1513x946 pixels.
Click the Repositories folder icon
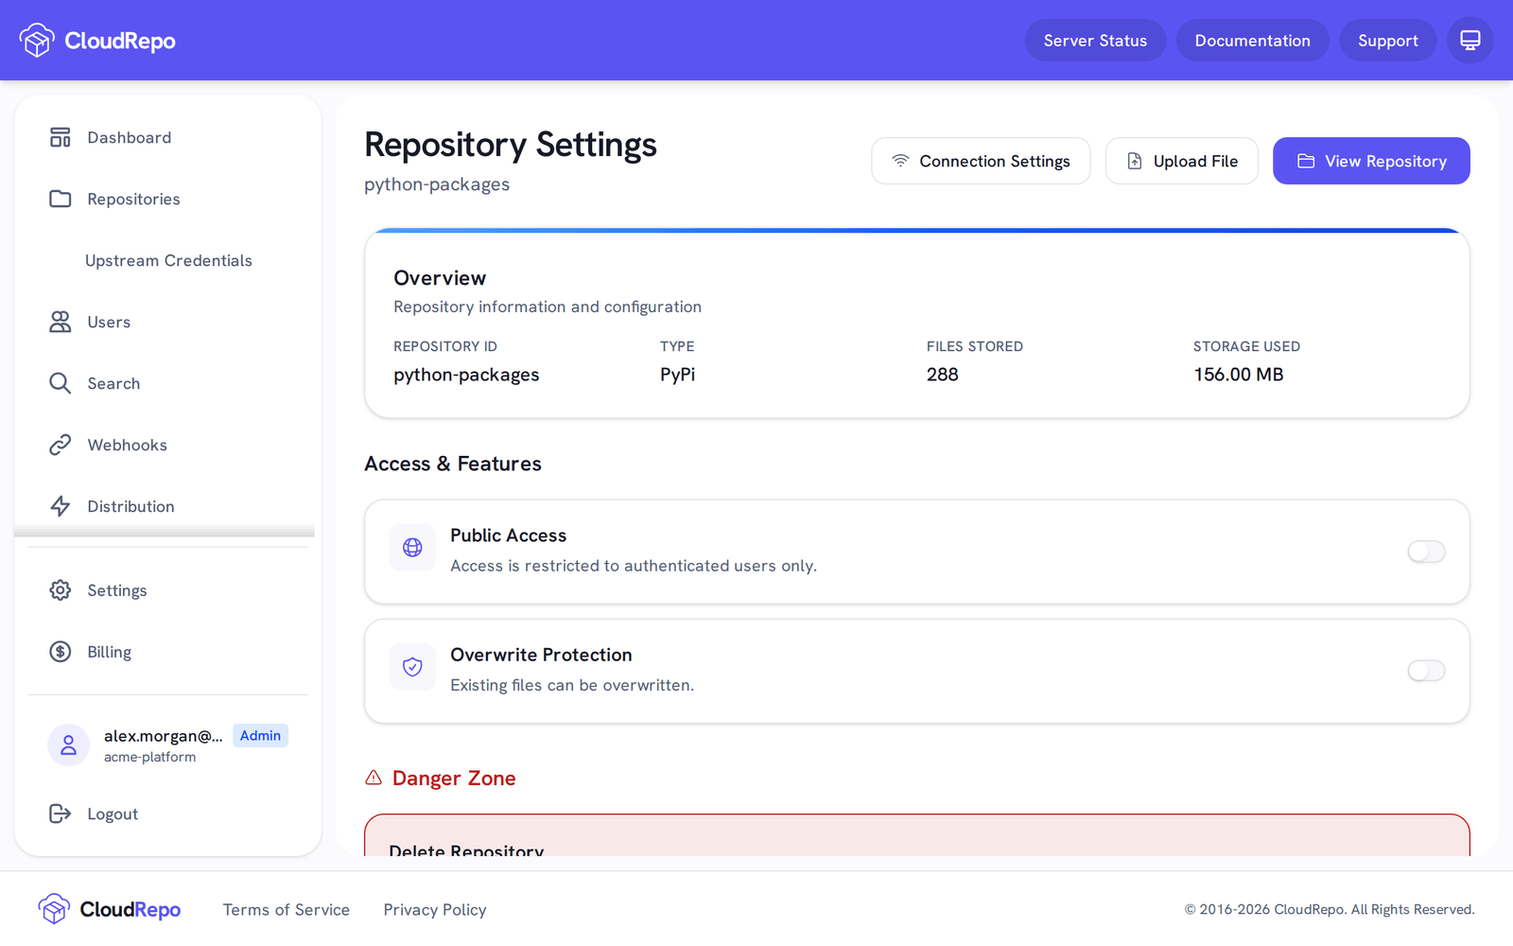pos(61,199)
